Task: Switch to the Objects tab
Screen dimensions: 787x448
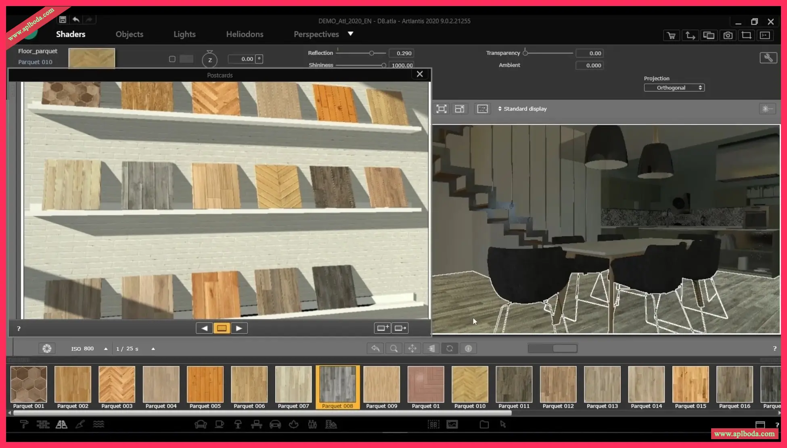Action: pos(129,34)
